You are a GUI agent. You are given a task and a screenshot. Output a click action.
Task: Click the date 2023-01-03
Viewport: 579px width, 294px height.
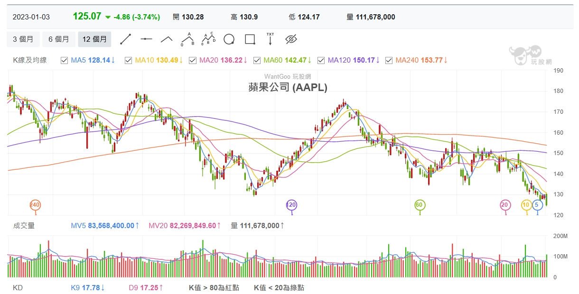point(31,17)
